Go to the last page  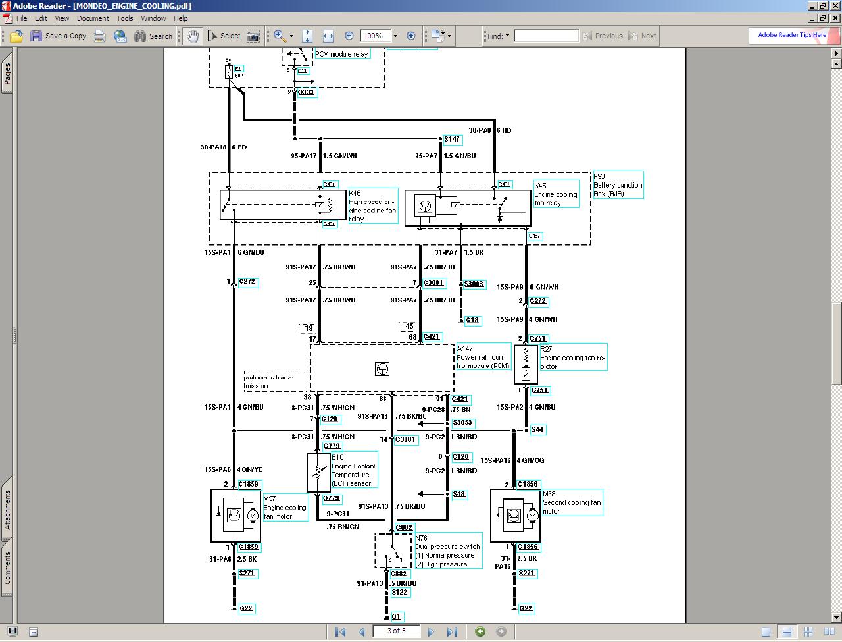pos(452,631)
